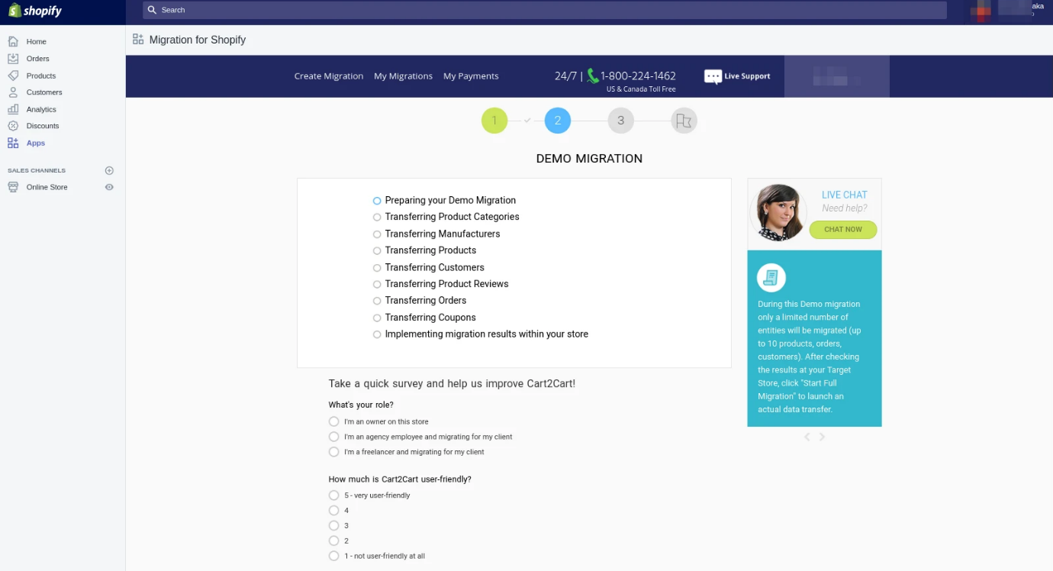The width and height of the screenshot is (1053, 571).
Task: Click the Shopify search field
Action: coord(544,10)
